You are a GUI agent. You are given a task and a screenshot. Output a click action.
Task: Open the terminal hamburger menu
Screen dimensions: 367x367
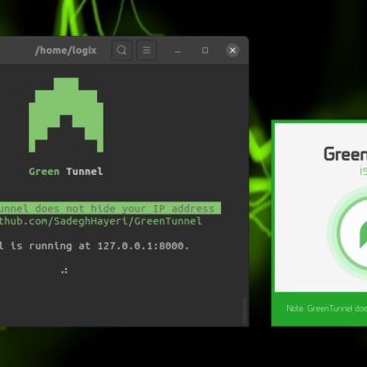pos(147,50)
